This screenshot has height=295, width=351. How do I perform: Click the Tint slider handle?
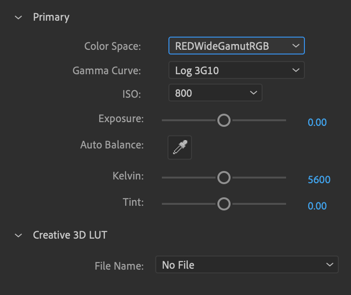224,204
